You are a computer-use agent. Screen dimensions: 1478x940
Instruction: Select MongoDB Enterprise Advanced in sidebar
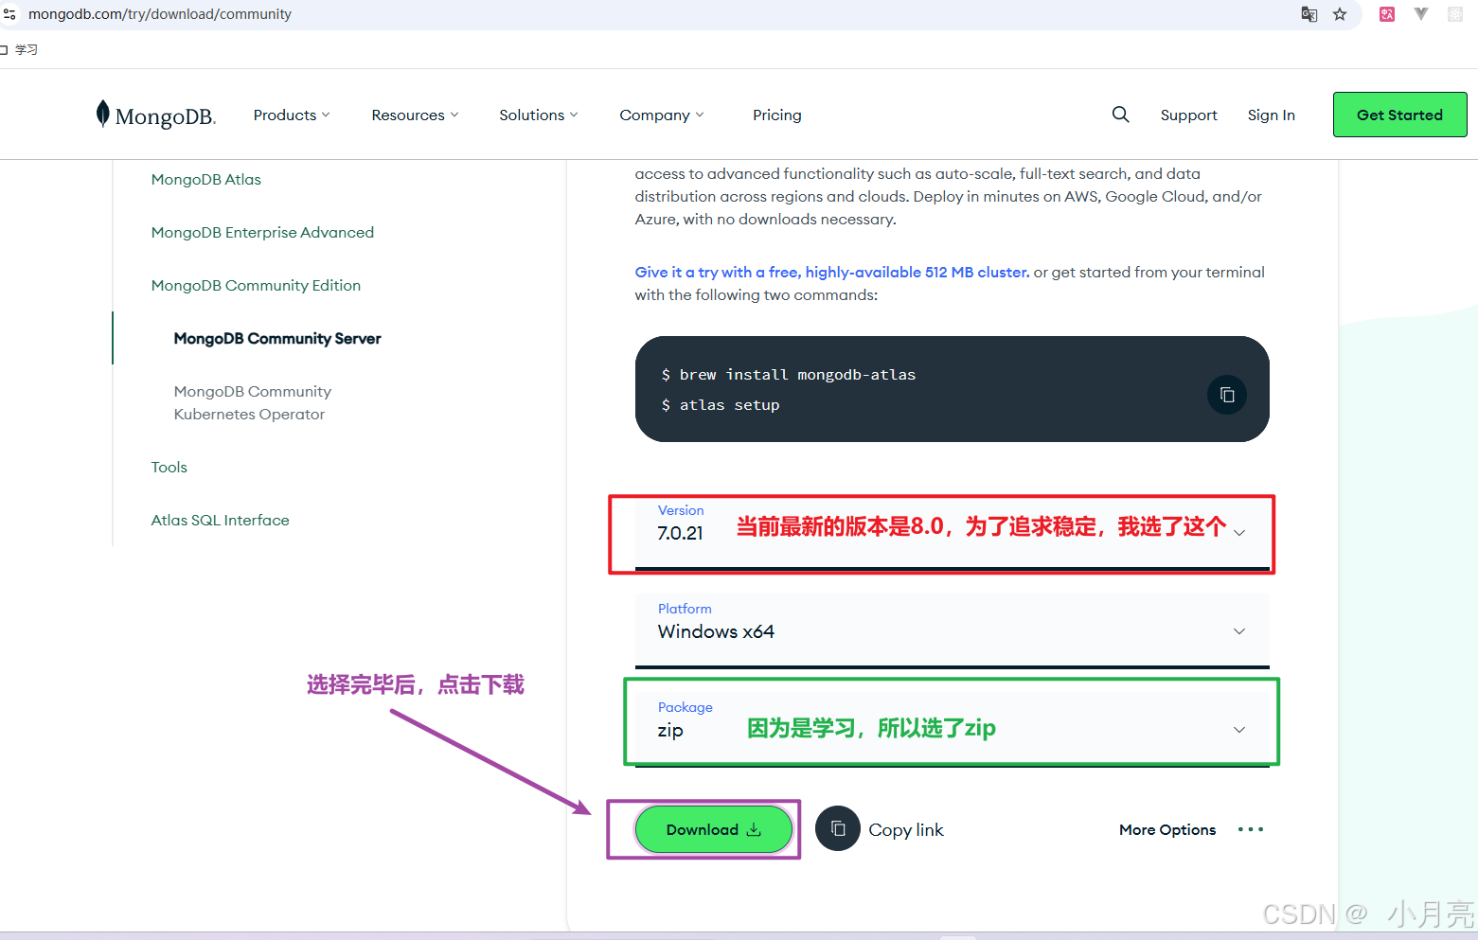pos(262,232)
